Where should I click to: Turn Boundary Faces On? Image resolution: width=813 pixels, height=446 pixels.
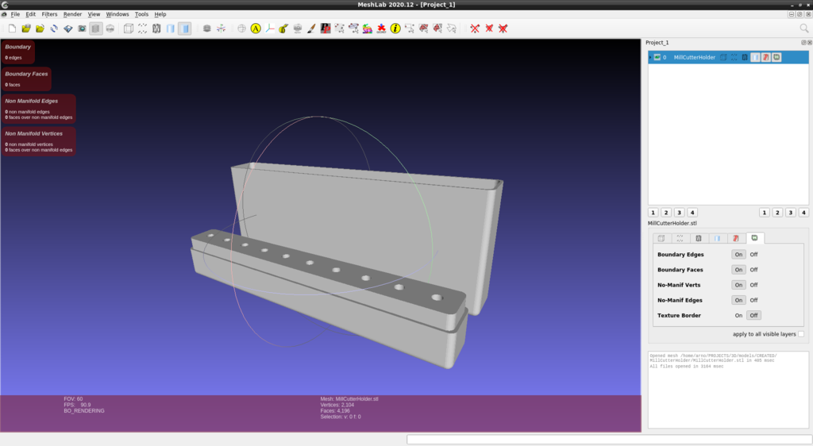[738, 270]
